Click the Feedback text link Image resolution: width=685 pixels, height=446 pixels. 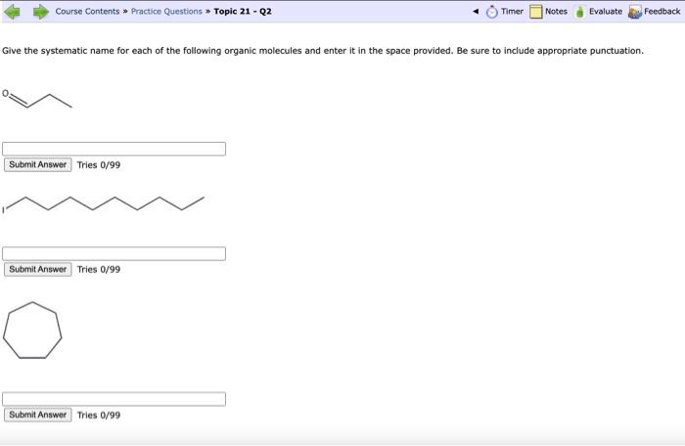[x=662, y=12]
